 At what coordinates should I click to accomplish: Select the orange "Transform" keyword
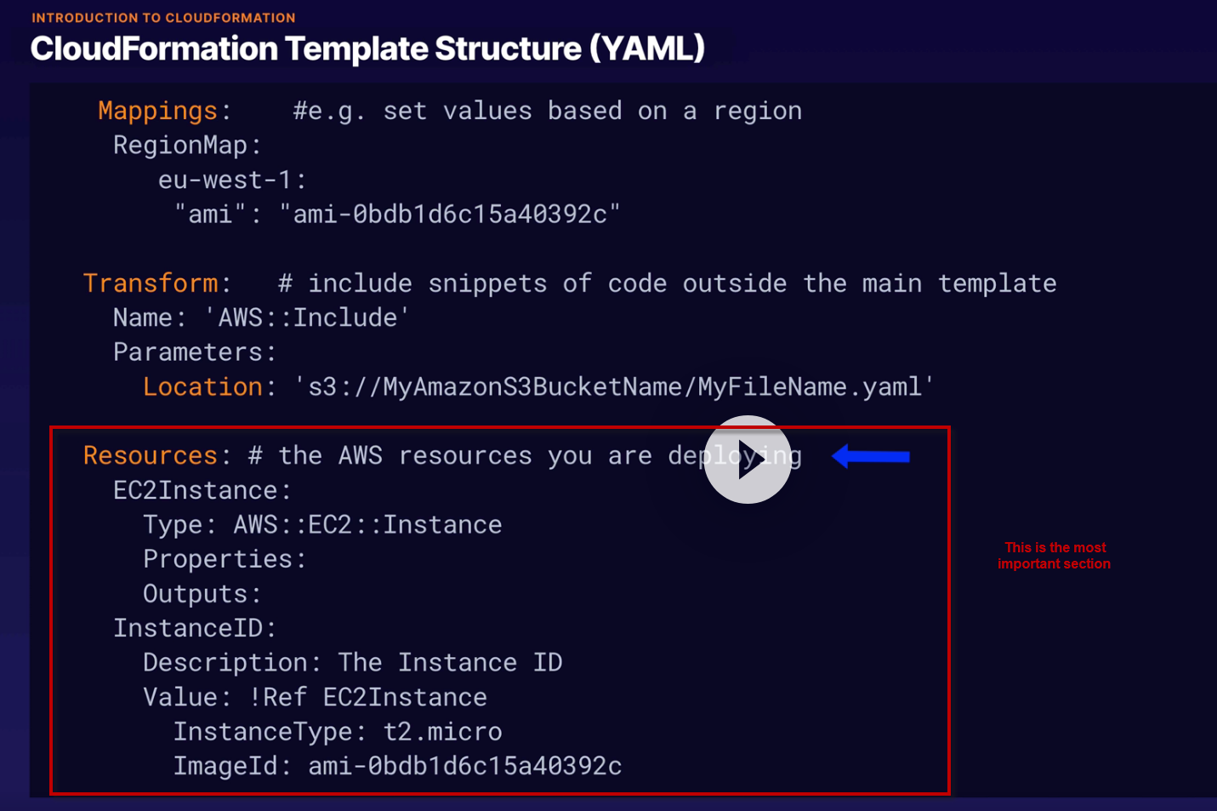click(151, 283)
